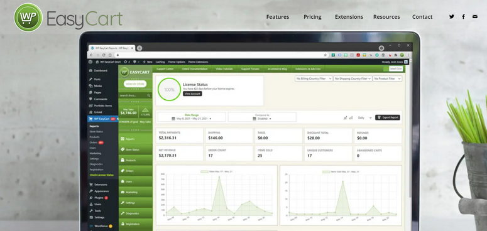Click Caching in admin bar
The width and height of the screenshot is (487, 231).
[x=160, y=62]
